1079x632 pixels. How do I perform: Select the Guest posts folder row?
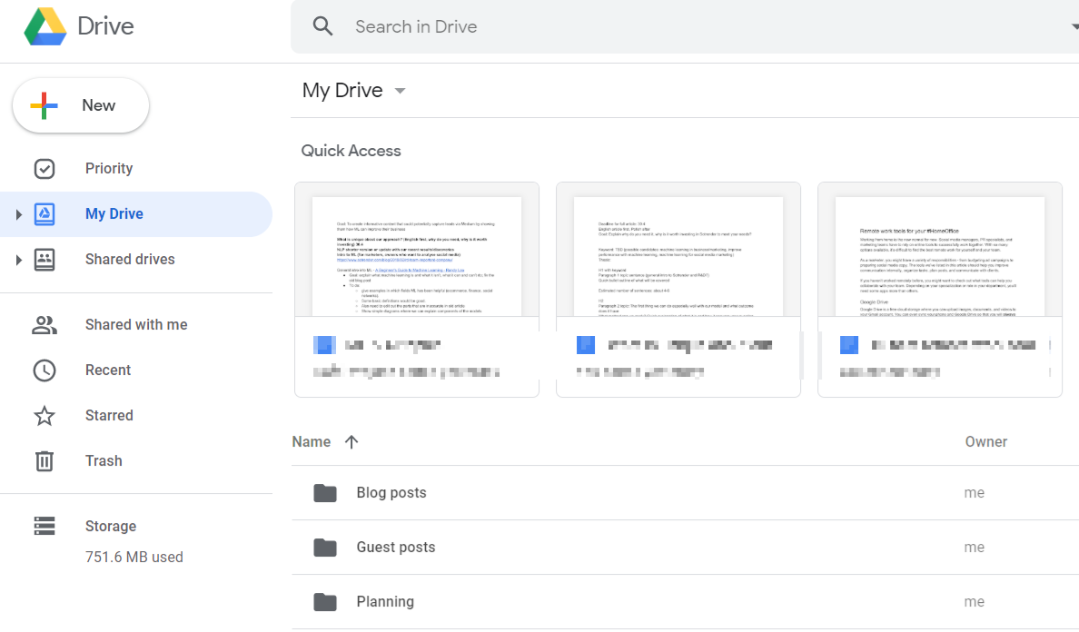636,548
